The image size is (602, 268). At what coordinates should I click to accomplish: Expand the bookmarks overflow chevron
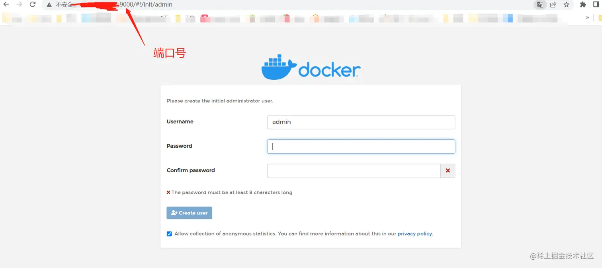pyautogui.click(x=587, y=17)
